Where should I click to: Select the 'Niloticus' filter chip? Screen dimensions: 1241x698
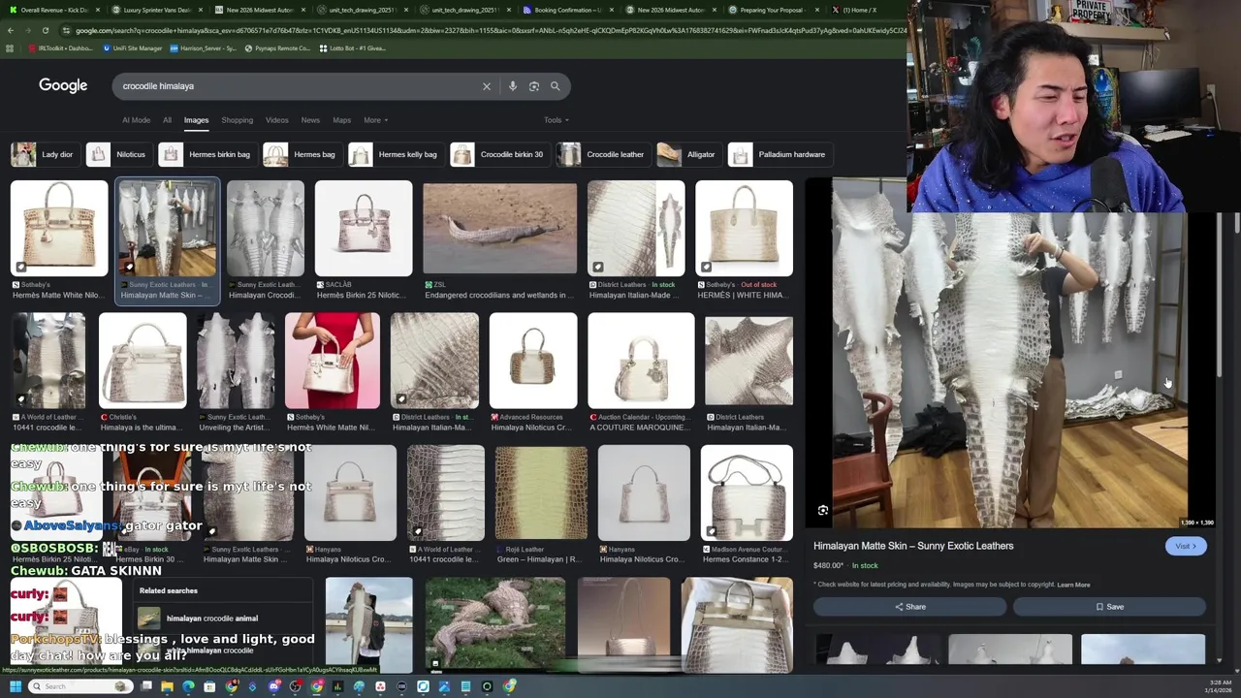117,154
